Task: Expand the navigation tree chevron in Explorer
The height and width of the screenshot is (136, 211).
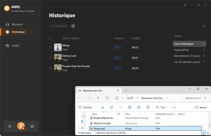Action: pyautogui.click(x=79, y=128)
